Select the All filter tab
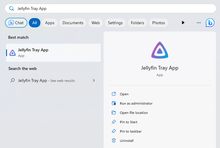Screen dimensions: 220x148 click(35, 23)
